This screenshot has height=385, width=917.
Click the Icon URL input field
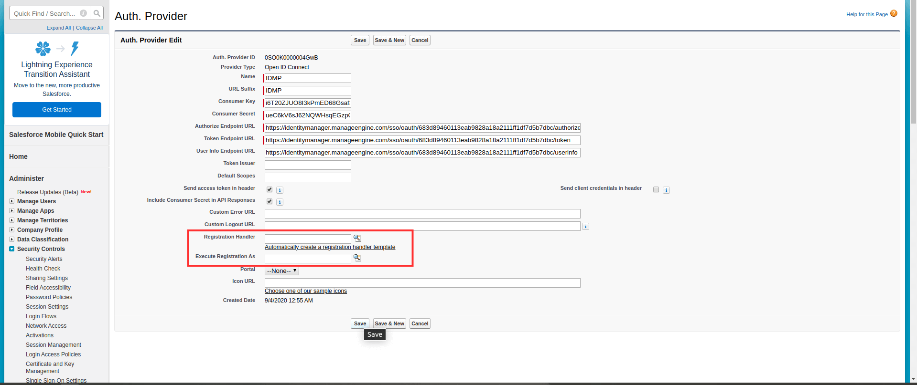[422, 283]
